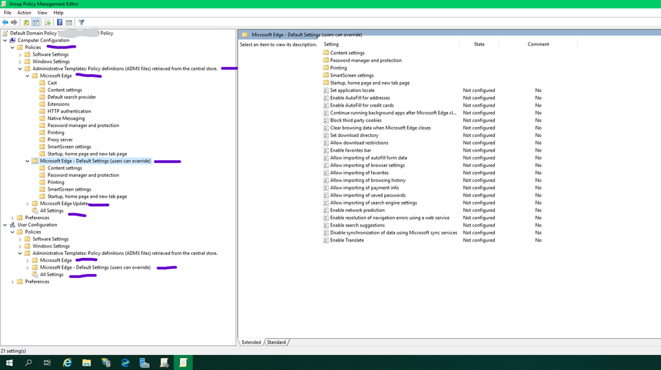The height and width of the screenshot is (370, 661).
Task: Click the Back arrow toolbar icon
Action: click(5, 23)
